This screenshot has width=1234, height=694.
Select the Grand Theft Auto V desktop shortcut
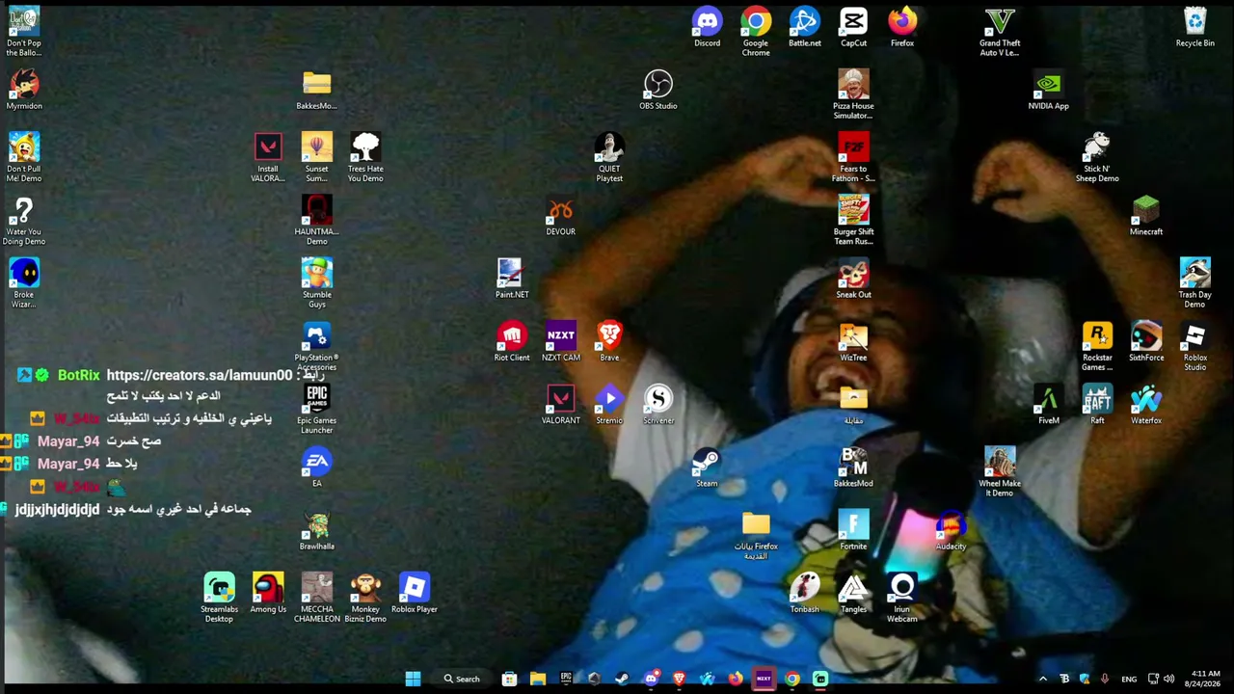[x=1000, y=32]
